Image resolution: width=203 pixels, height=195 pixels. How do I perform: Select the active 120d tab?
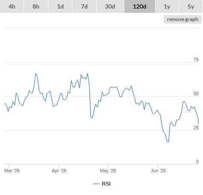point(140,6)
